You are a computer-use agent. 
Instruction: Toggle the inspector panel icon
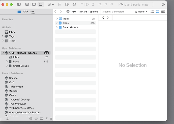(67, 5)
